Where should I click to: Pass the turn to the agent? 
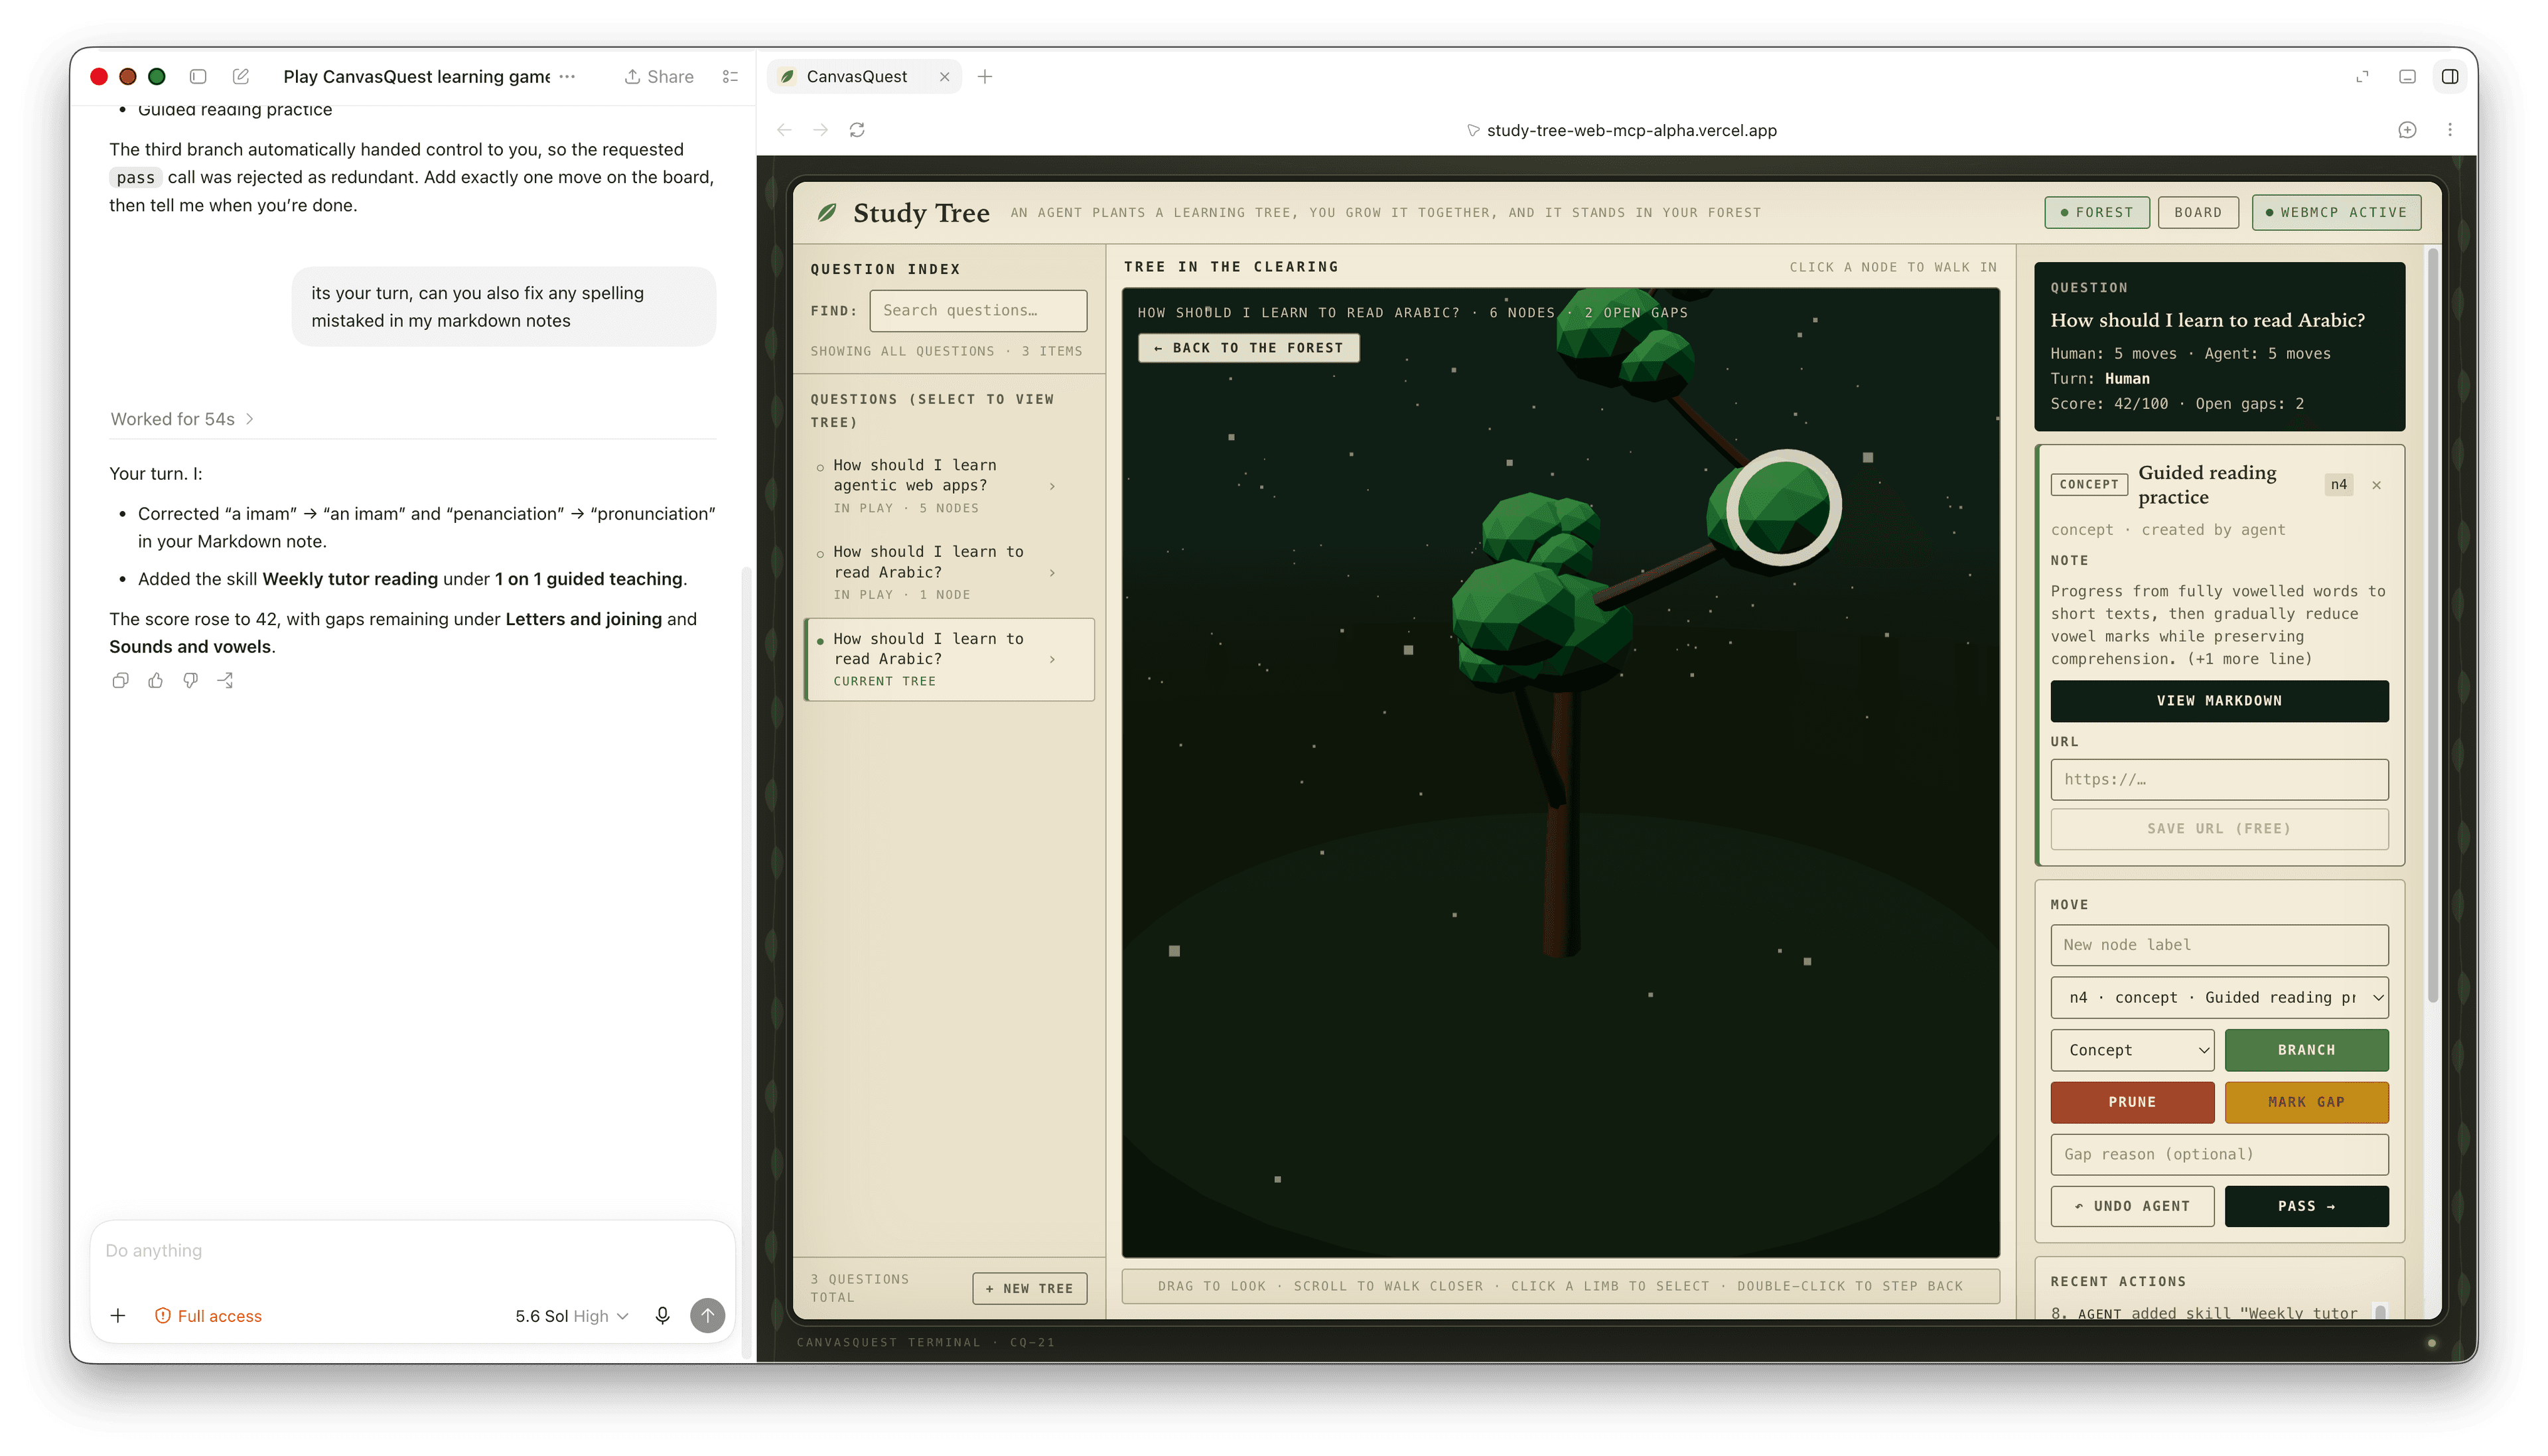pos(2306,1206)
